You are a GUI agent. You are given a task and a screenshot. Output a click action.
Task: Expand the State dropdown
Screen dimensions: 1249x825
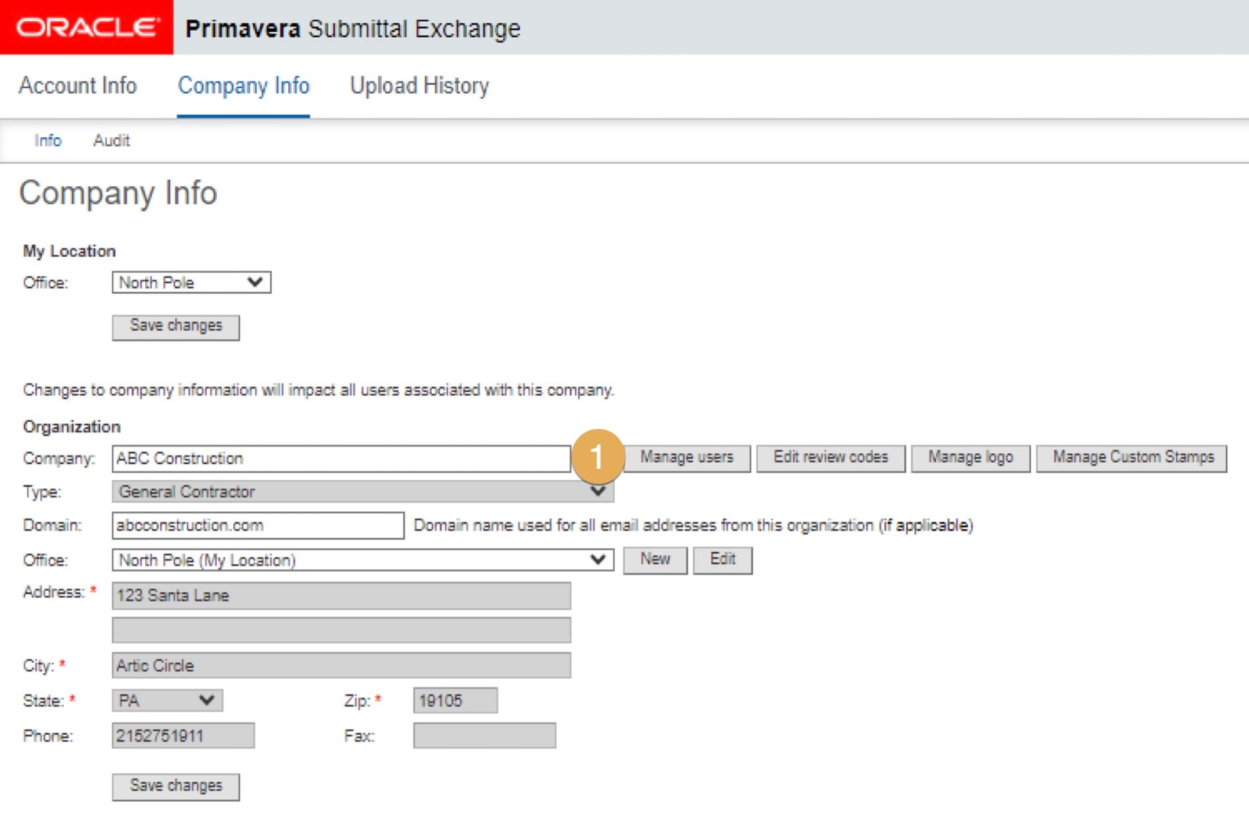pos(167,700)
